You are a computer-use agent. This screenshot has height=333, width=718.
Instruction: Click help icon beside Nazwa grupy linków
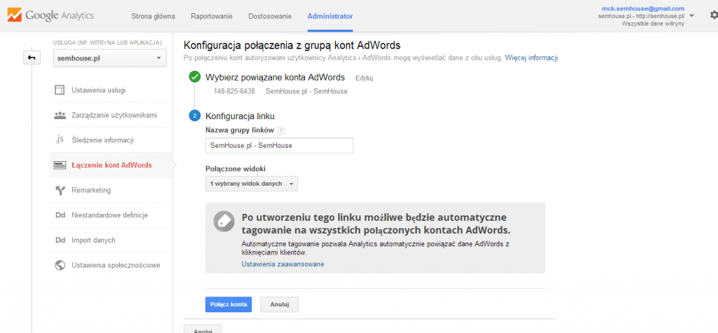point(281,130)
